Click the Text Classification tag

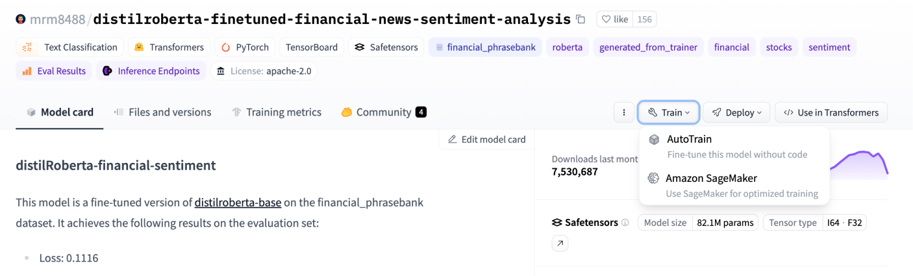tap(71, 47)
